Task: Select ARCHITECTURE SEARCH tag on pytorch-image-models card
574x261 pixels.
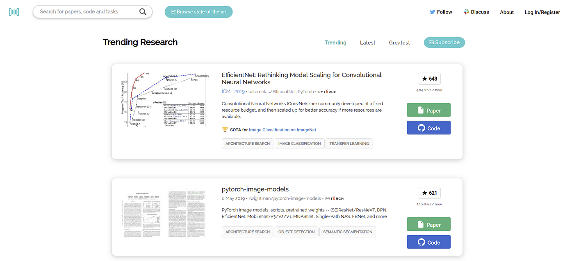Action: (248, 232)
